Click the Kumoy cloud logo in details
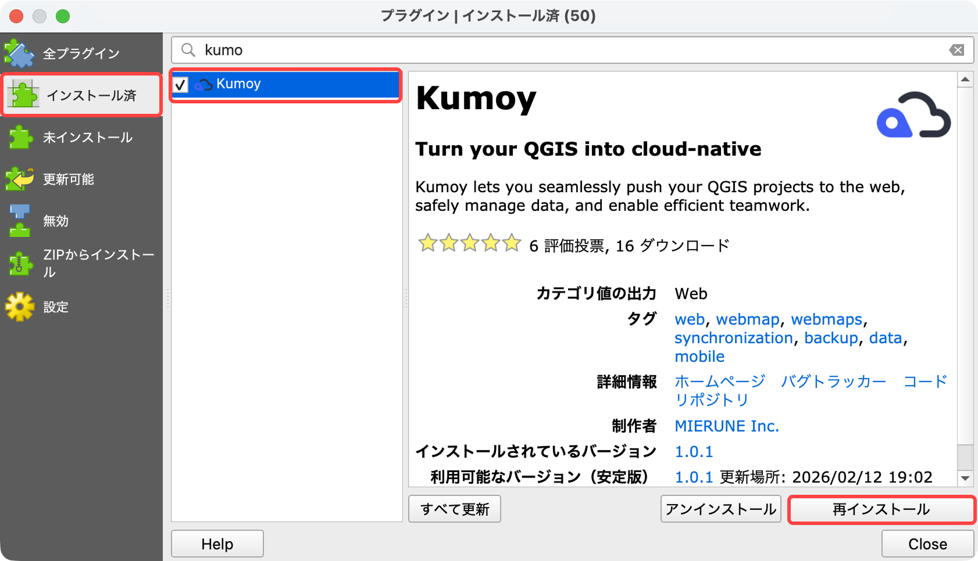This screenshot has height=561, width=978. [x=913, y=115]
